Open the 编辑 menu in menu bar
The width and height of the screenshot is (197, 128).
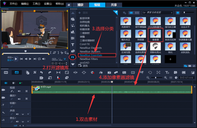click(x=25, y=4)
